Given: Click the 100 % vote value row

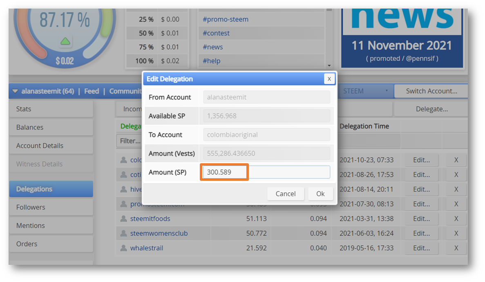Looking at the screenshot, I should point(157,61).
